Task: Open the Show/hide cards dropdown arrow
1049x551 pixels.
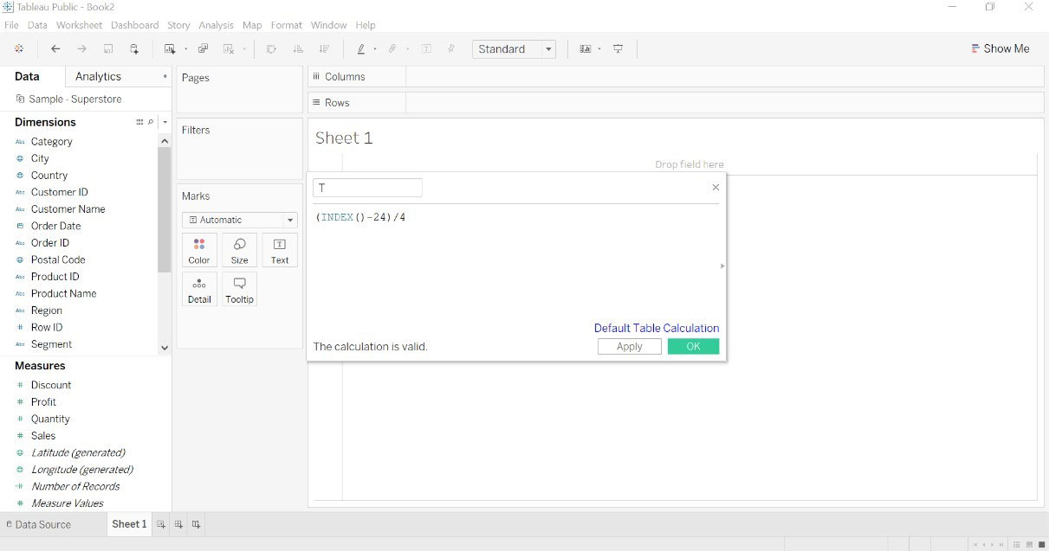Action: pos(599,49)
